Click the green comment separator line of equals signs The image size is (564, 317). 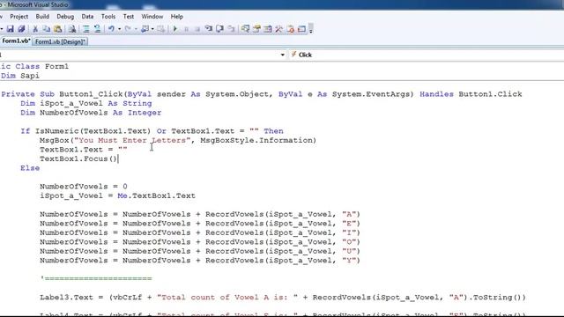[x=96, y=278]
